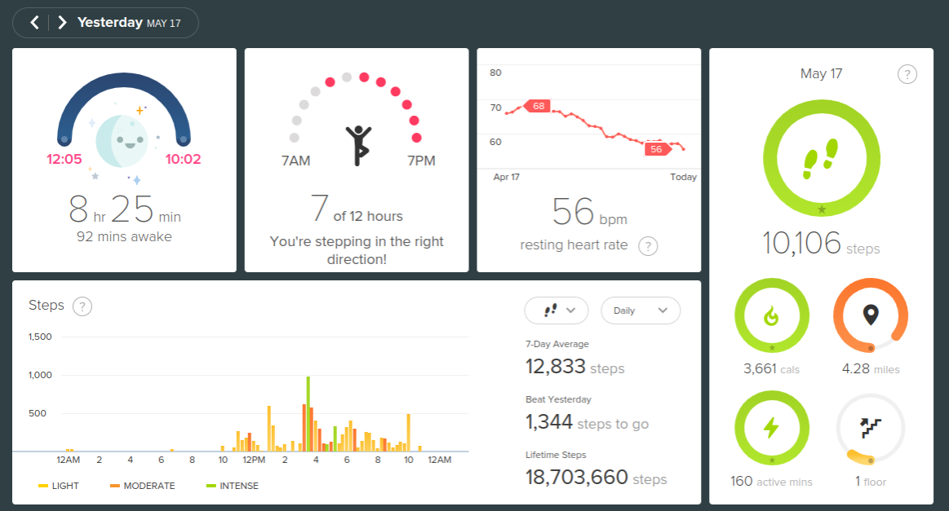Click the sleeping moon icon
Screen dimensions: 949x511
(x=122, y=141)
